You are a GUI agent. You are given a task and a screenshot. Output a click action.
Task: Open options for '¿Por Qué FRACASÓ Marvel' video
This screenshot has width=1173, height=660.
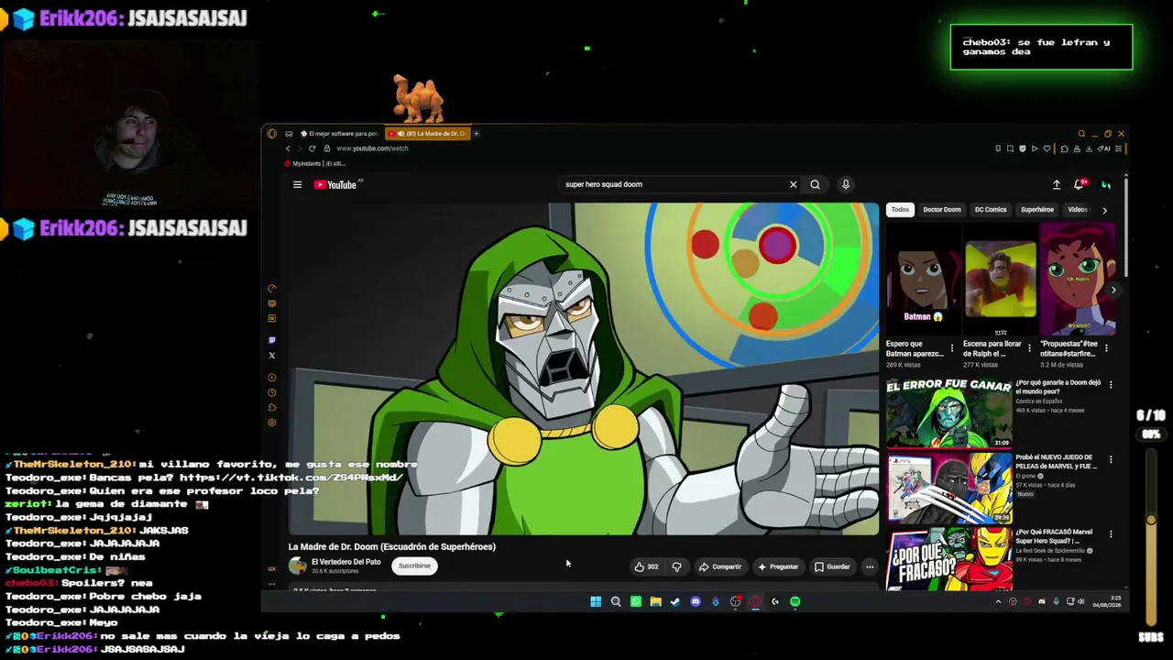pos(1111,533)
